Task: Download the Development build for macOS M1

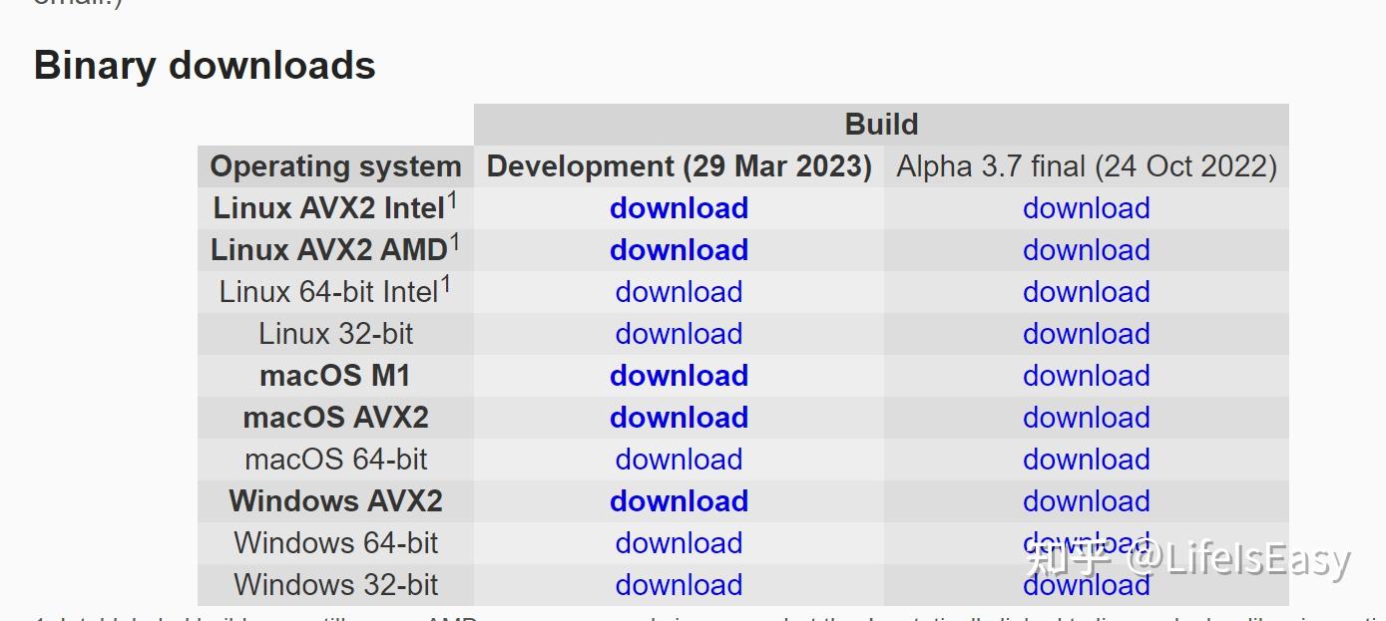Action: tap(679, 376)
